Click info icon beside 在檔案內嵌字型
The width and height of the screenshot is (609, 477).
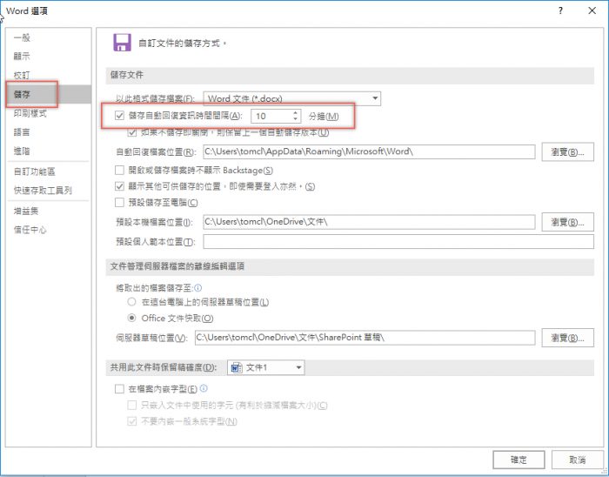click(x=204, y=388)
